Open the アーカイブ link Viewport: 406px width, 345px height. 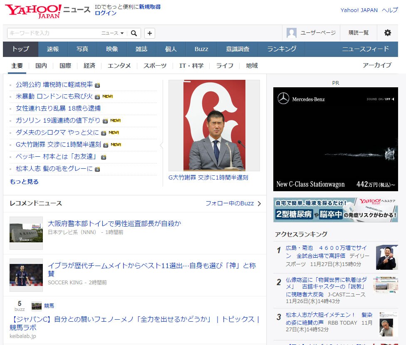377,65
